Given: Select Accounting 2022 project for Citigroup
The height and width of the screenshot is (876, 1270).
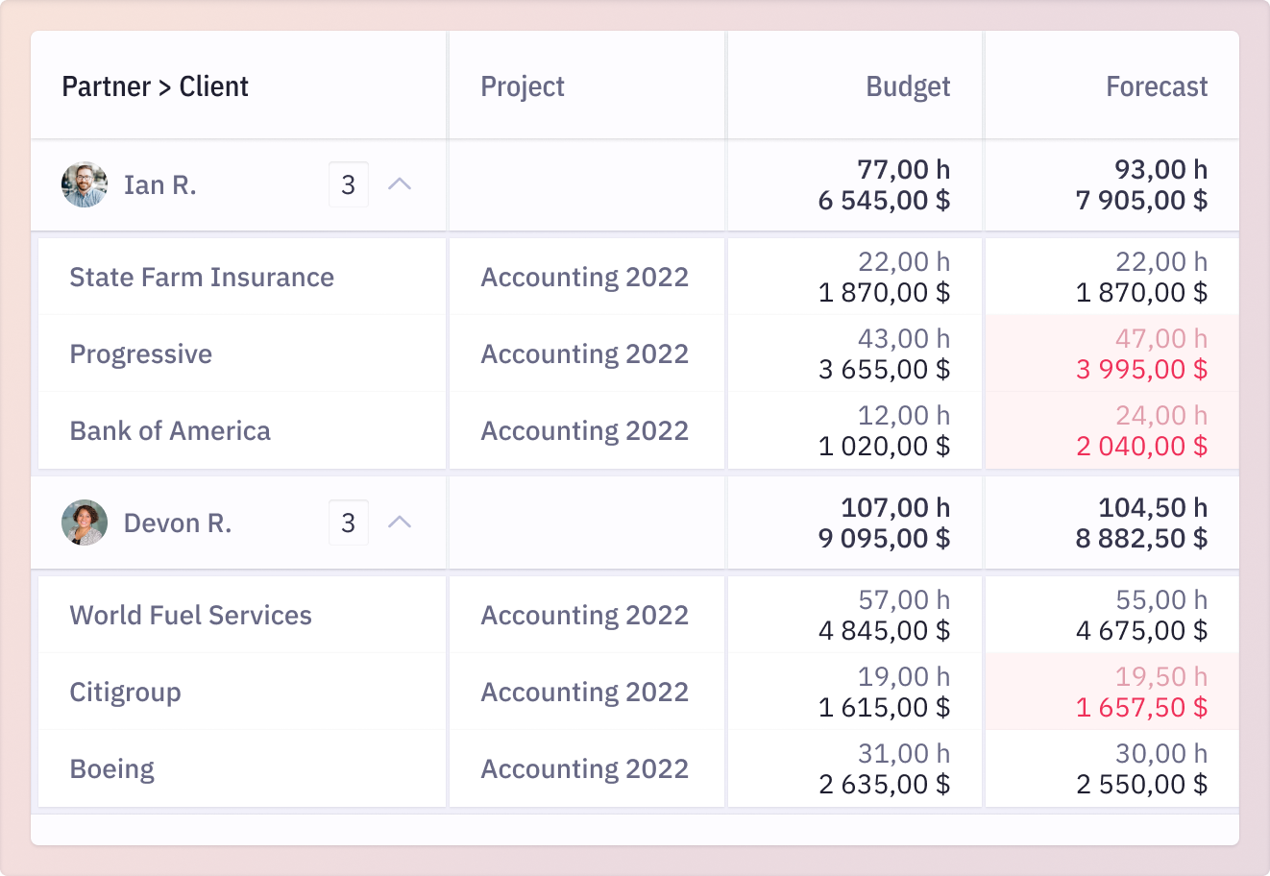Looking at the screenshot, I should pyautogui.click(x=585, y=692).
